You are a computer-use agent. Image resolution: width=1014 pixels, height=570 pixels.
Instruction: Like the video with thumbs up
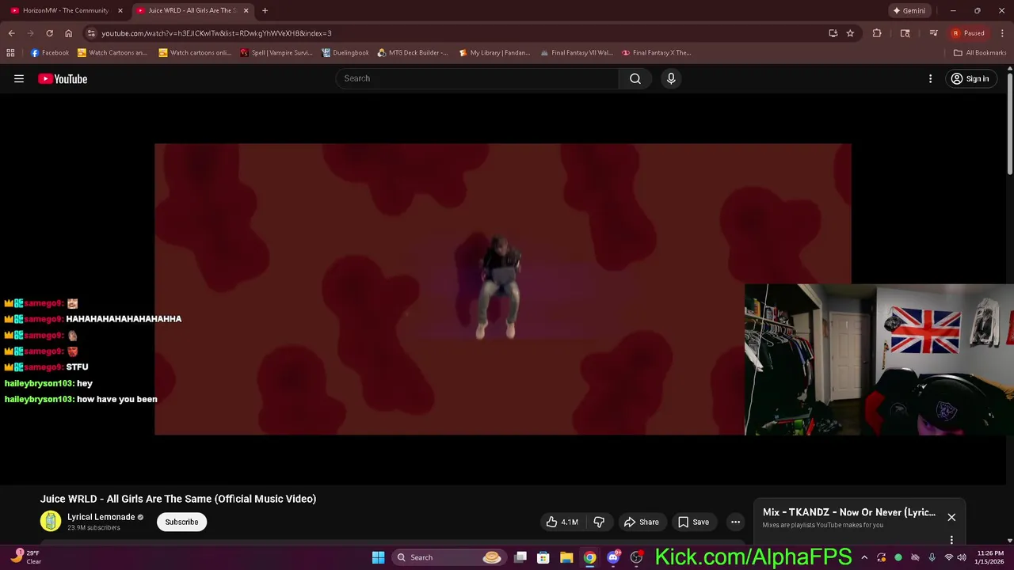[x=562, y=522]
